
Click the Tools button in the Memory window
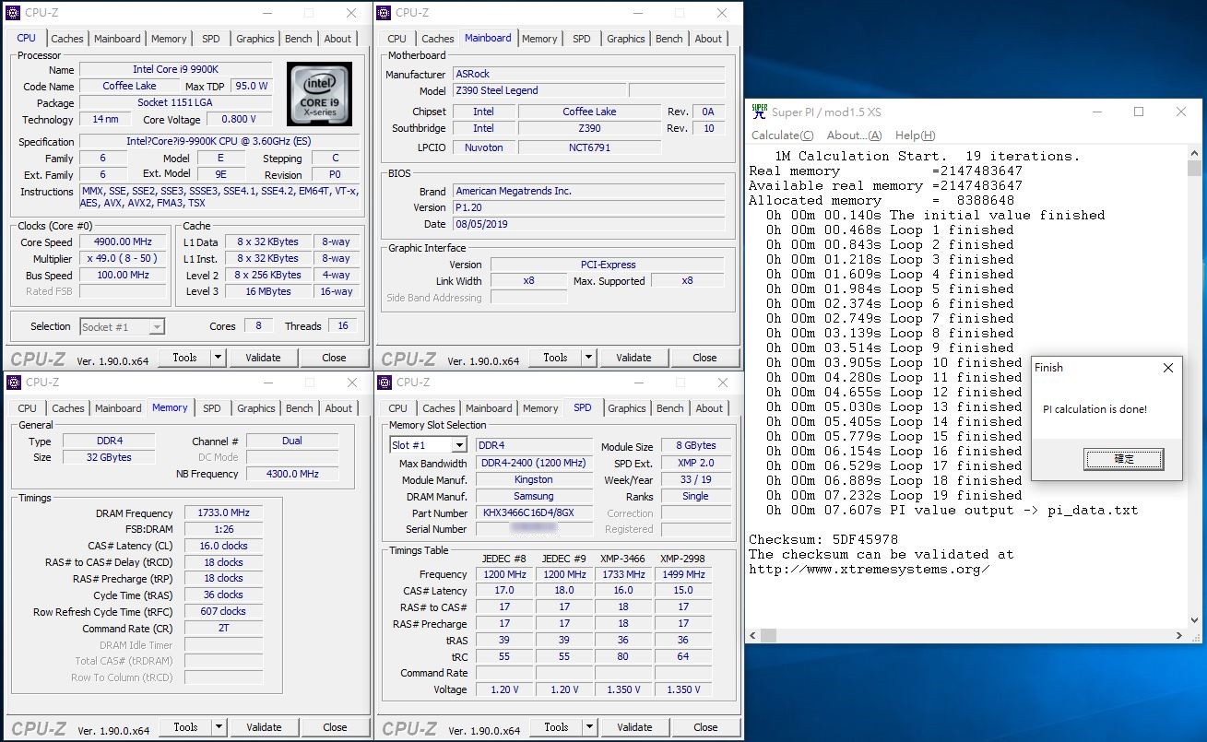click(185, 727)
